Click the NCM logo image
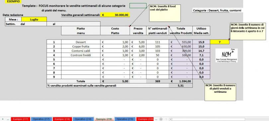Image resolution: width=269 pixels, height=121 pixels. click(226, 55)
